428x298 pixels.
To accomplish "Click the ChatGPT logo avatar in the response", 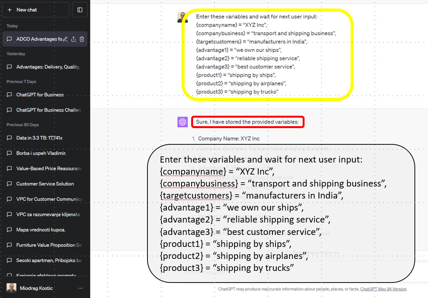I will pos(183,122).
